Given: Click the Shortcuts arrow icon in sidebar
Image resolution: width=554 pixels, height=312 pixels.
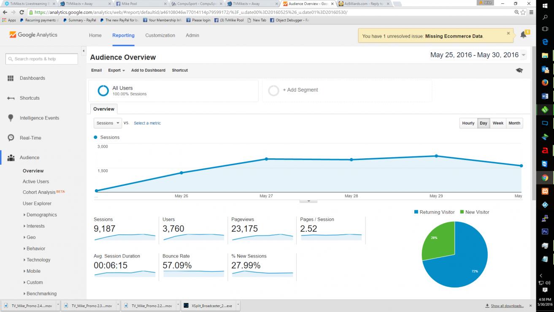Looking at the screenshot, I should 11,98.
